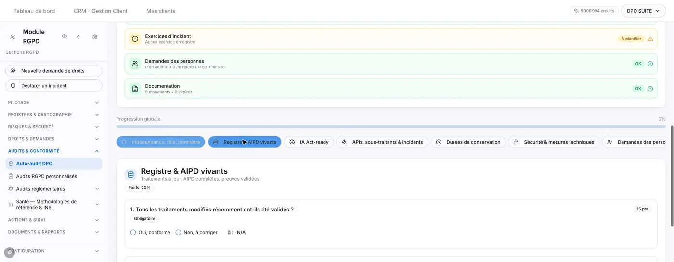Image resolution: width=674 pixels, height=262 pixels.
Task: Click the round widget icon at bottom-left corner
Action: (x=9, y=252)
